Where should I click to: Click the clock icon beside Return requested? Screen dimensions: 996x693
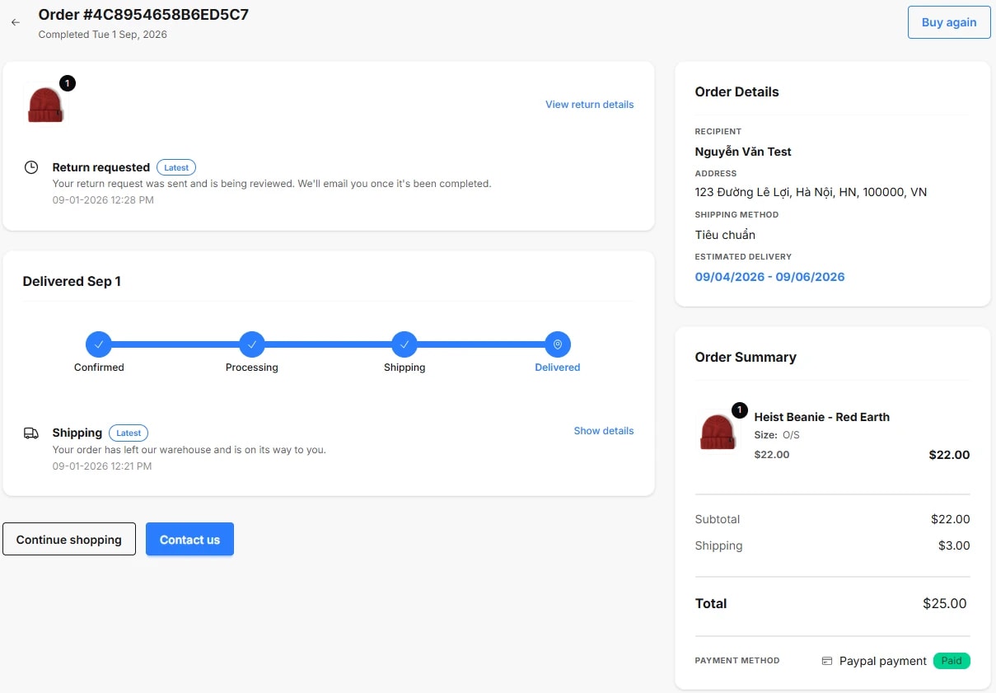[31, 167]
